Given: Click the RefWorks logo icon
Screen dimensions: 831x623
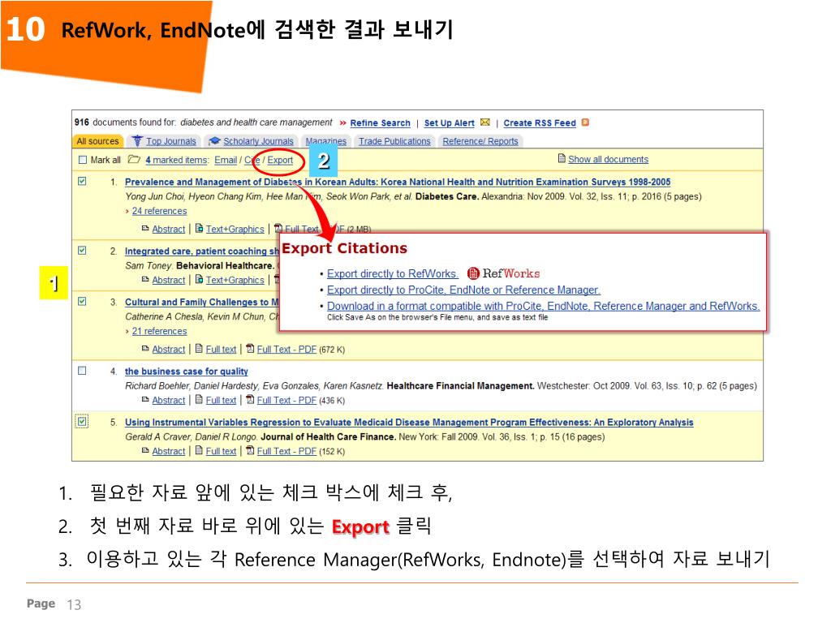Looking at the screenshot, I should click(473, 273).
